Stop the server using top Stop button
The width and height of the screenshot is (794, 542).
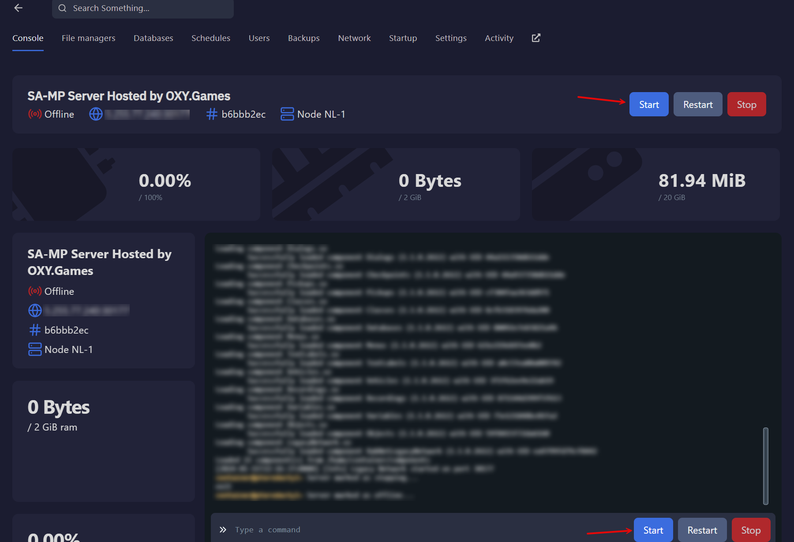[x=746, y=104]
